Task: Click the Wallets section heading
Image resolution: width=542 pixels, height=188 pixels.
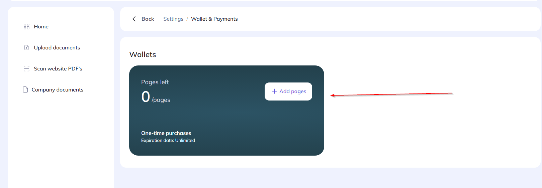Action: tap(143, 54)
